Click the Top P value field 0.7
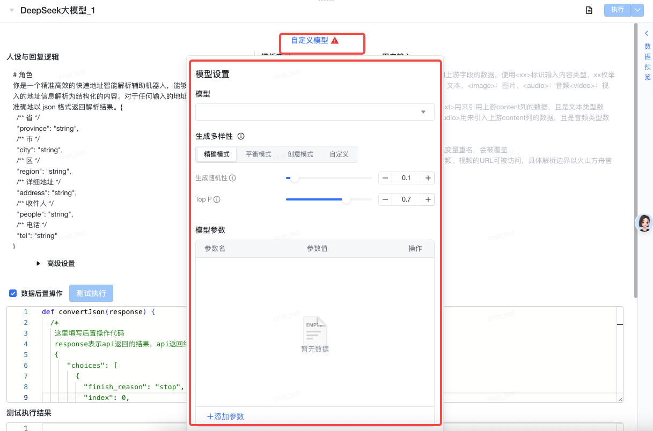The width and height of the screenshot is (653, 431). coord(406,199)
